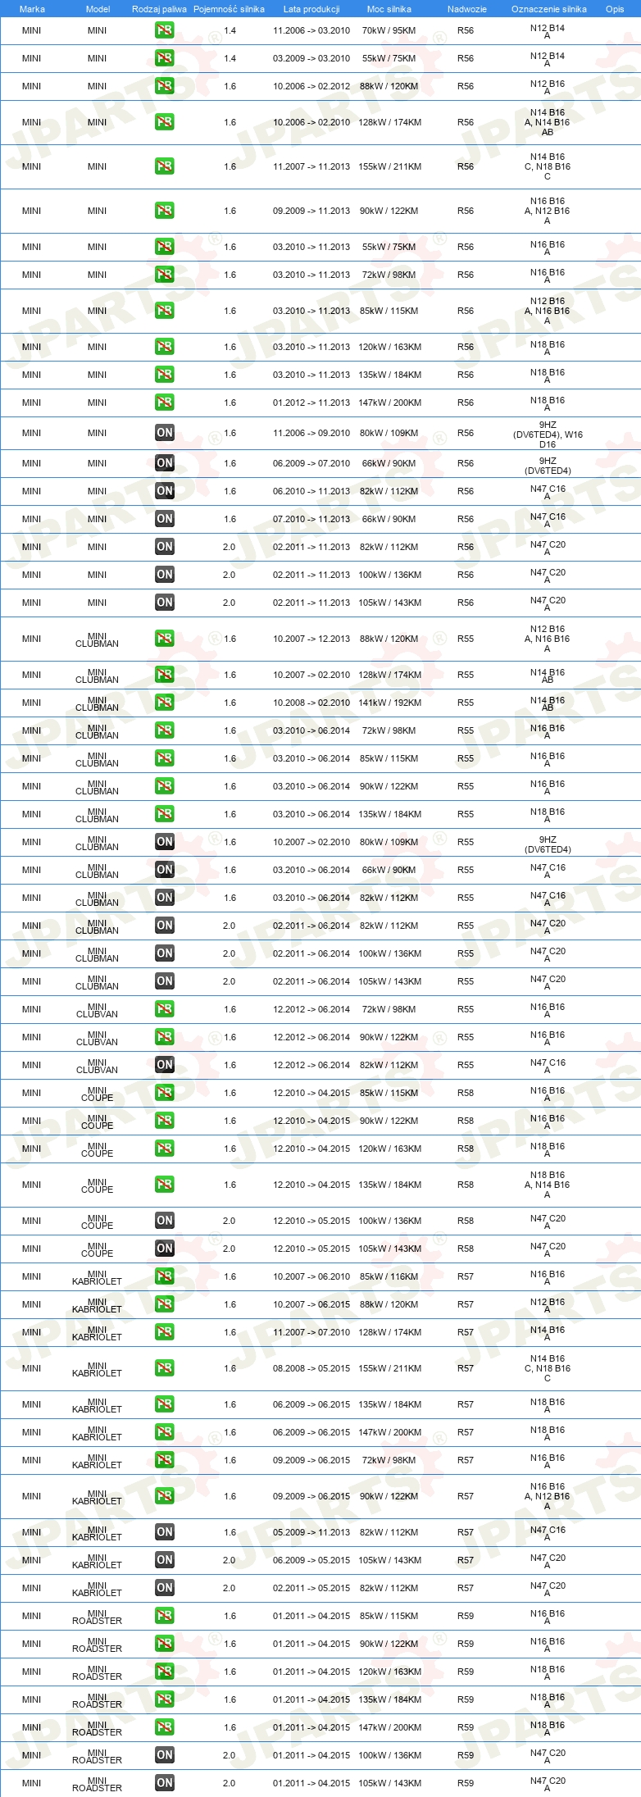Image resolution: width=641 pixels, height=1797 pixels.
Task: Click the Nadwozie column header
Action: point(467,9)
